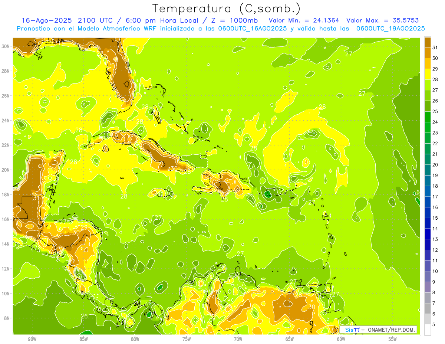Click the yellow legend swatch between 28 and 29
This screenshot has height=344, width=445.
[x=428, y=74]
